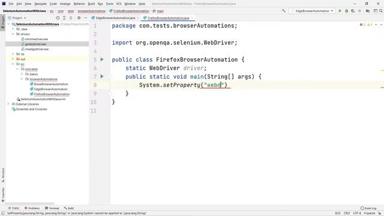Select BraveBrowserAutomation class in tree
384x216 pixels.
51,84
